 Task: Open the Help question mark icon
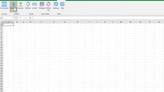[62, 4]
